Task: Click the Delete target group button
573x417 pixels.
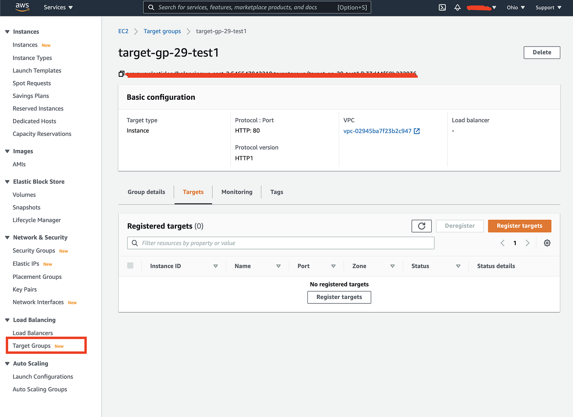Action: coord(541,52)
